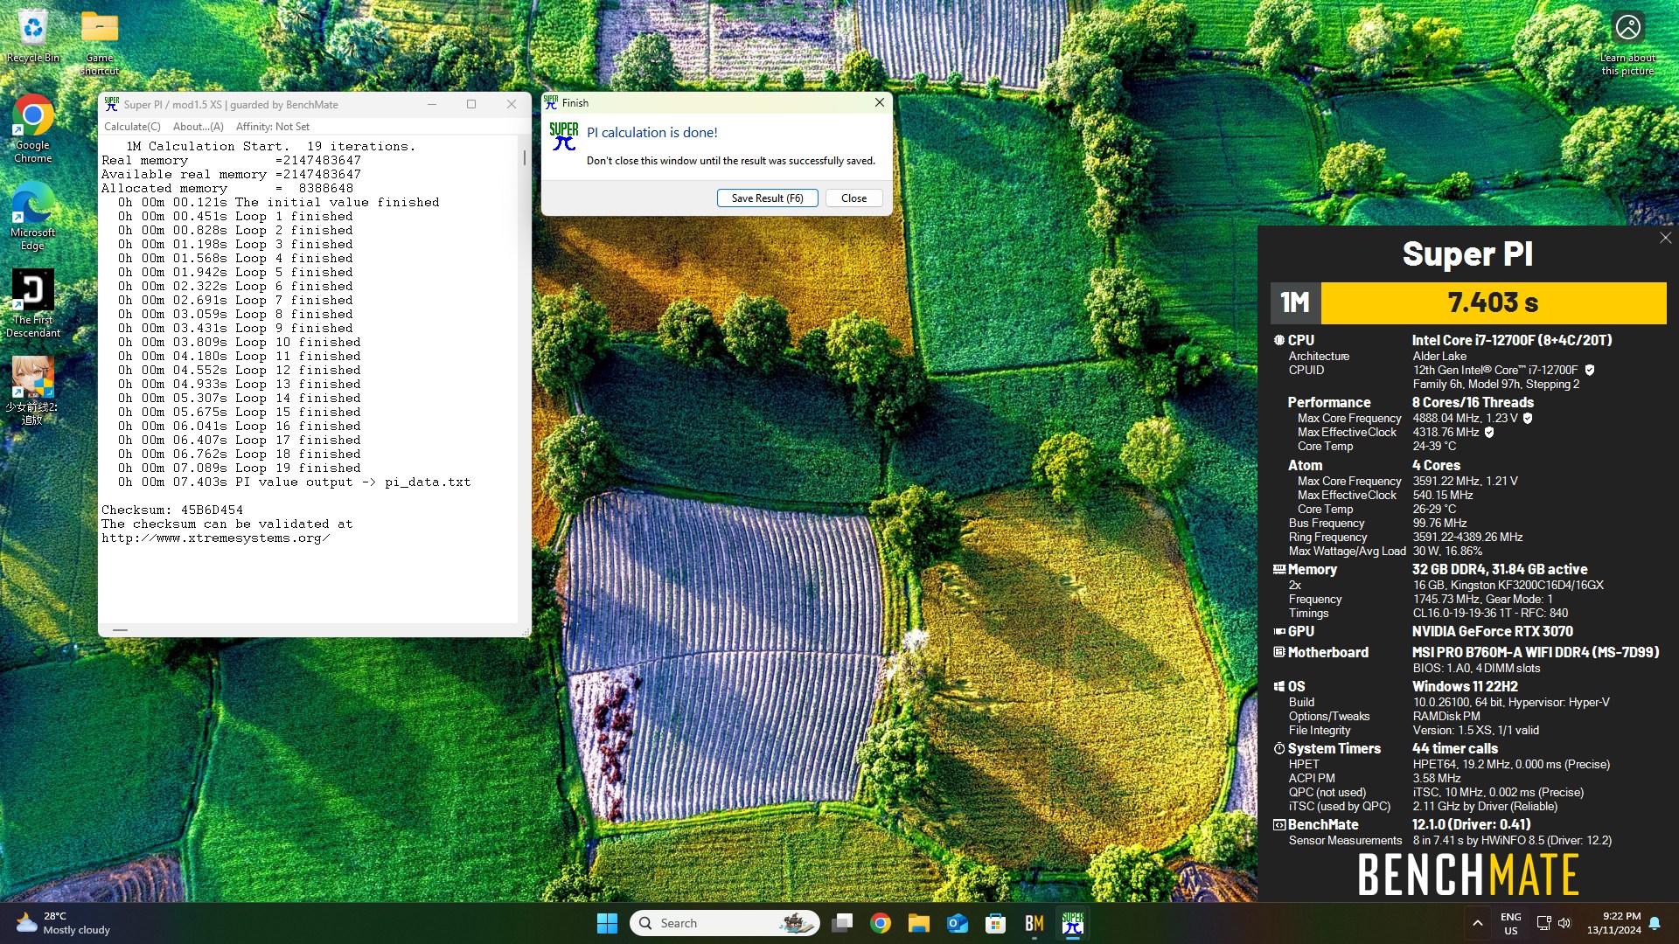Click the Intel Core i7-12700F CPU heading

1512,340
